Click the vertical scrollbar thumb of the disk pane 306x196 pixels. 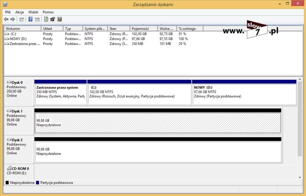click(300, 119)
